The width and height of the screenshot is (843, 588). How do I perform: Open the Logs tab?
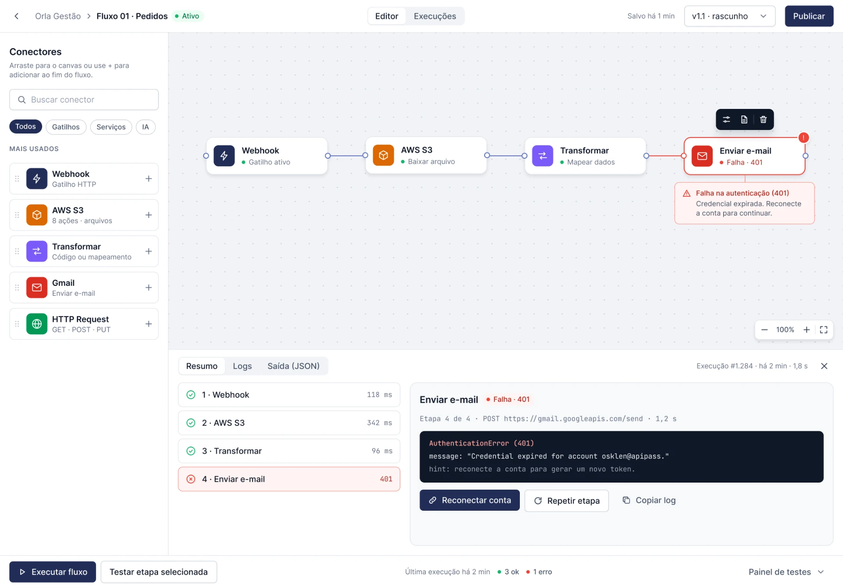(242, 366)
